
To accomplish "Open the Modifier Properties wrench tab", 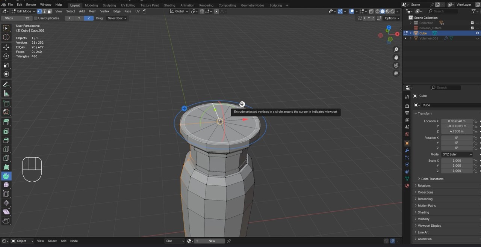I will click(407, 150).
